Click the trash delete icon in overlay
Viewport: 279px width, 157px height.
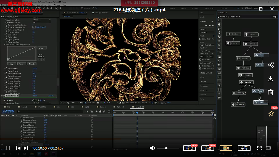(x=271, y=92)
